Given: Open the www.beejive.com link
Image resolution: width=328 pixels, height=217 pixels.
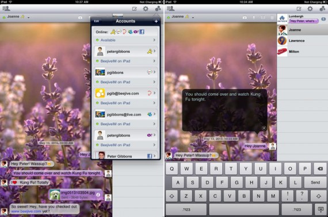Looking at the screenshot, I should [x=26, y=211].
